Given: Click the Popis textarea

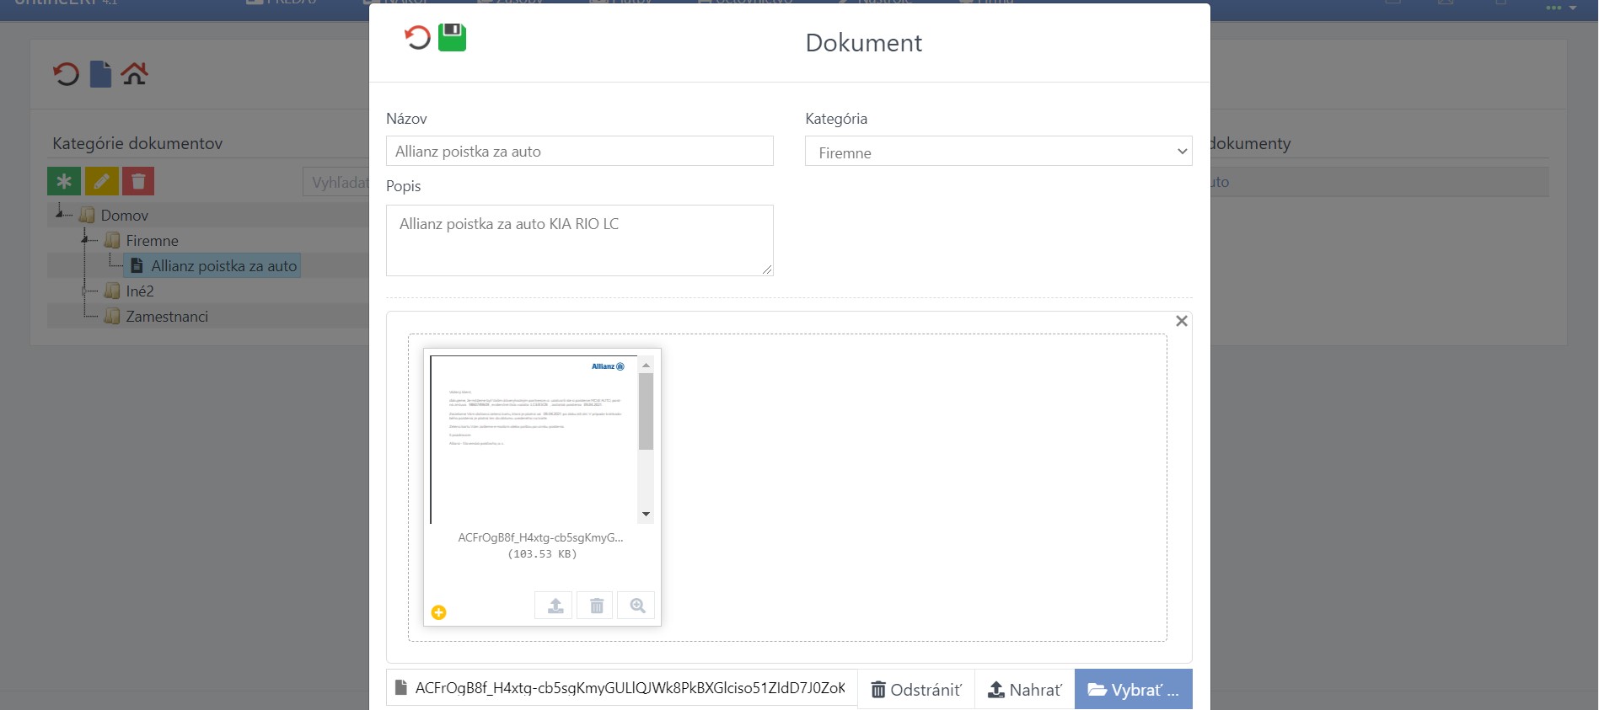Looking at the screenshot, I should [580, 240].
